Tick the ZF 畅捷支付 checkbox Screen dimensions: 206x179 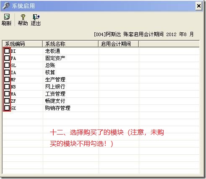click(7, 101)
